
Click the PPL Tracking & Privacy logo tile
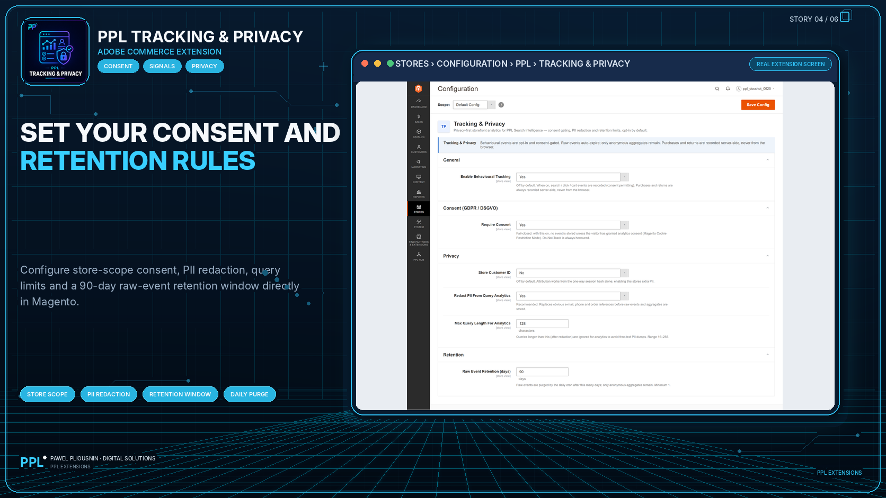pos(55,51)
